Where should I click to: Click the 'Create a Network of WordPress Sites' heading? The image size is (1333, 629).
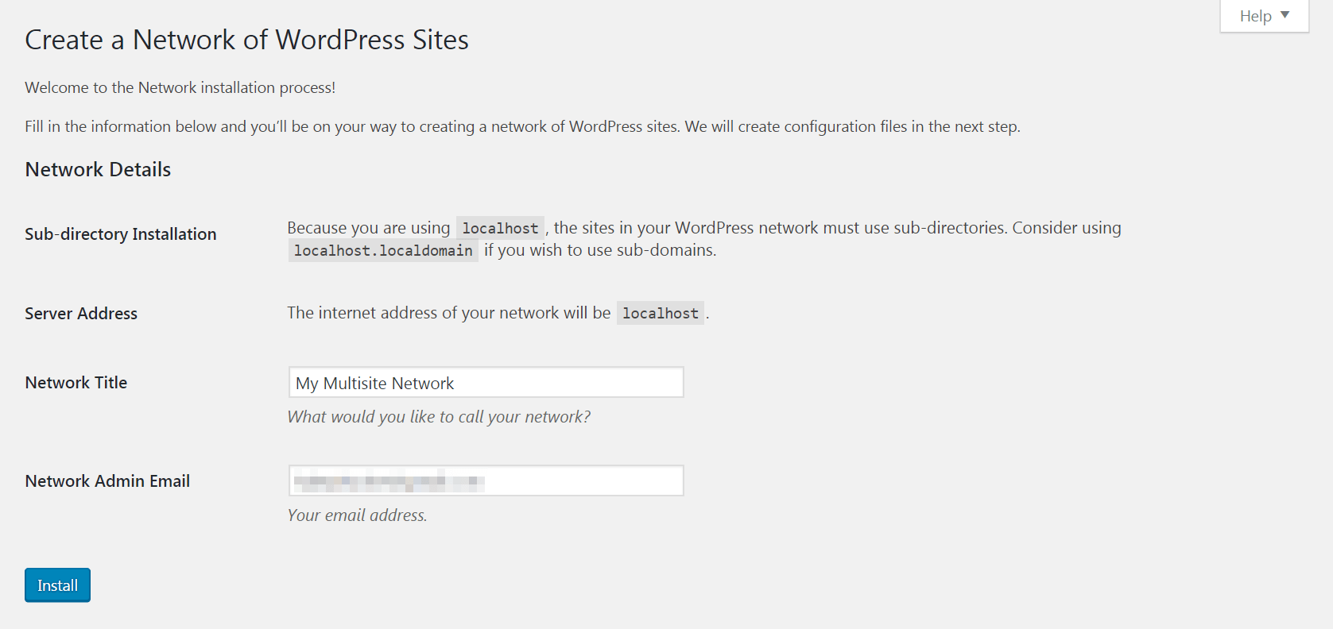point(246,40)
